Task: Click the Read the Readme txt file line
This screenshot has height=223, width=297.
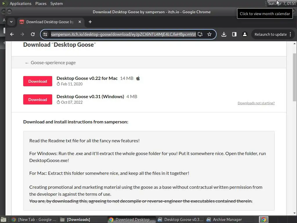Action: [84, 141]
